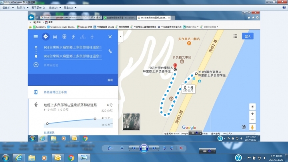Open IE tools gear icon

(257, 18)
